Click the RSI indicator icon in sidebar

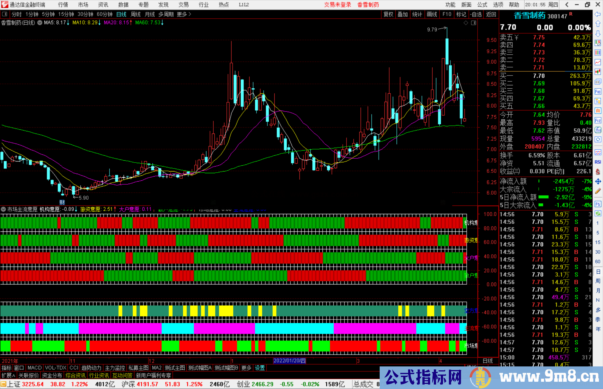pos(598,162)
